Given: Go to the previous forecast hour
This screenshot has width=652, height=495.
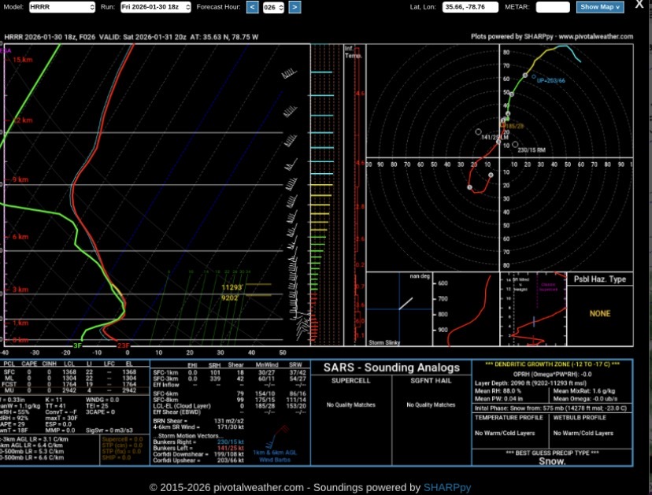Looking at the screenshot, I should tap(252, 7).
